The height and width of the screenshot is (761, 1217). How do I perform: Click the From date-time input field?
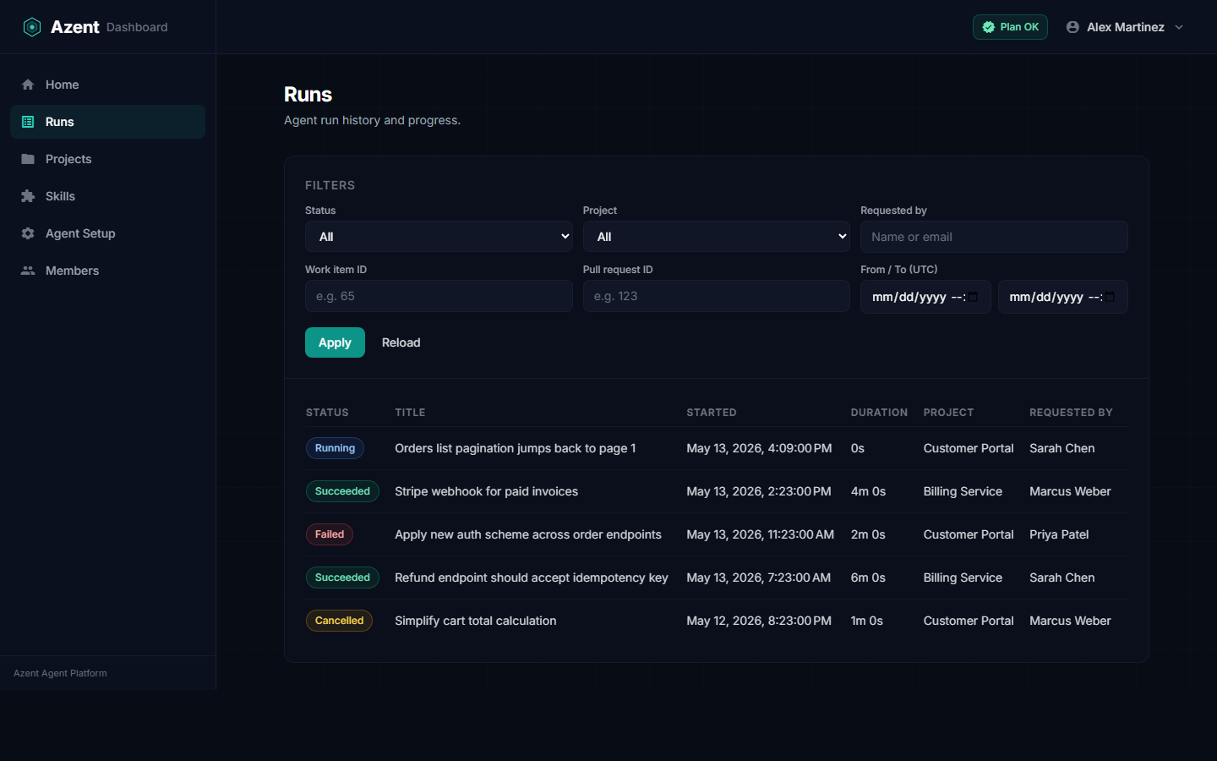925,297
